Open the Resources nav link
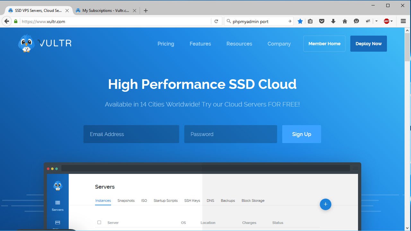 coord(239,44)
